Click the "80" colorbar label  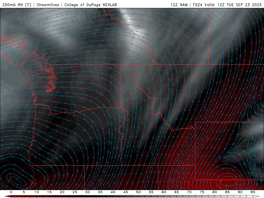(x=214, y=192)
